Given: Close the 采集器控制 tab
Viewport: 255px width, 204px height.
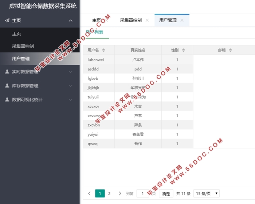Looking at the screenshot, I should [x=147, y=20].
